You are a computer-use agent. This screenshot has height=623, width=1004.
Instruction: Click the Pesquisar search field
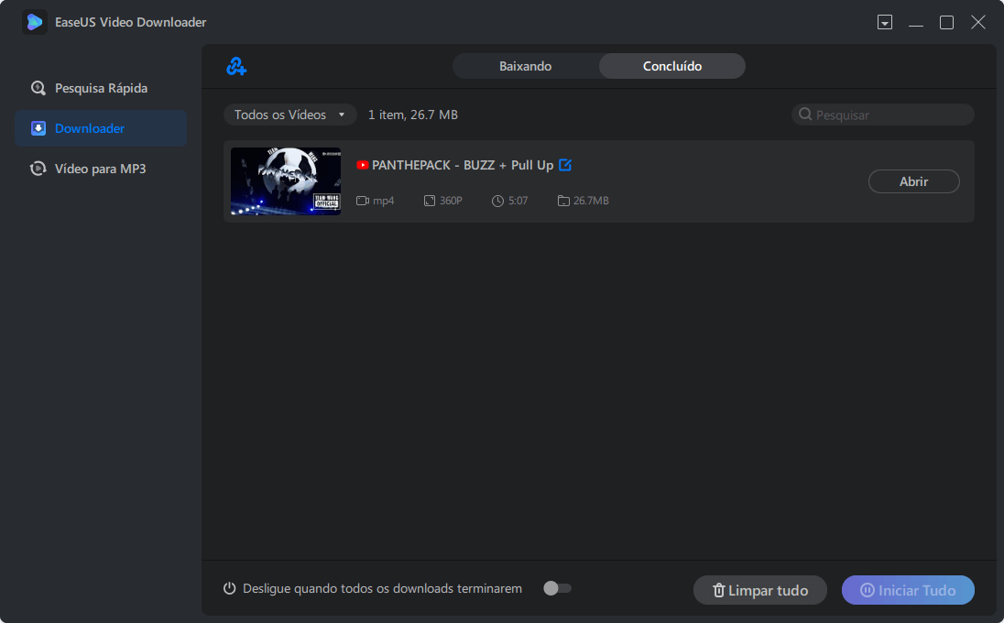point(883,115)
